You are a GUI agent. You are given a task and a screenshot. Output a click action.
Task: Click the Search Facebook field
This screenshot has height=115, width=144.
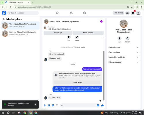point(23,13)
